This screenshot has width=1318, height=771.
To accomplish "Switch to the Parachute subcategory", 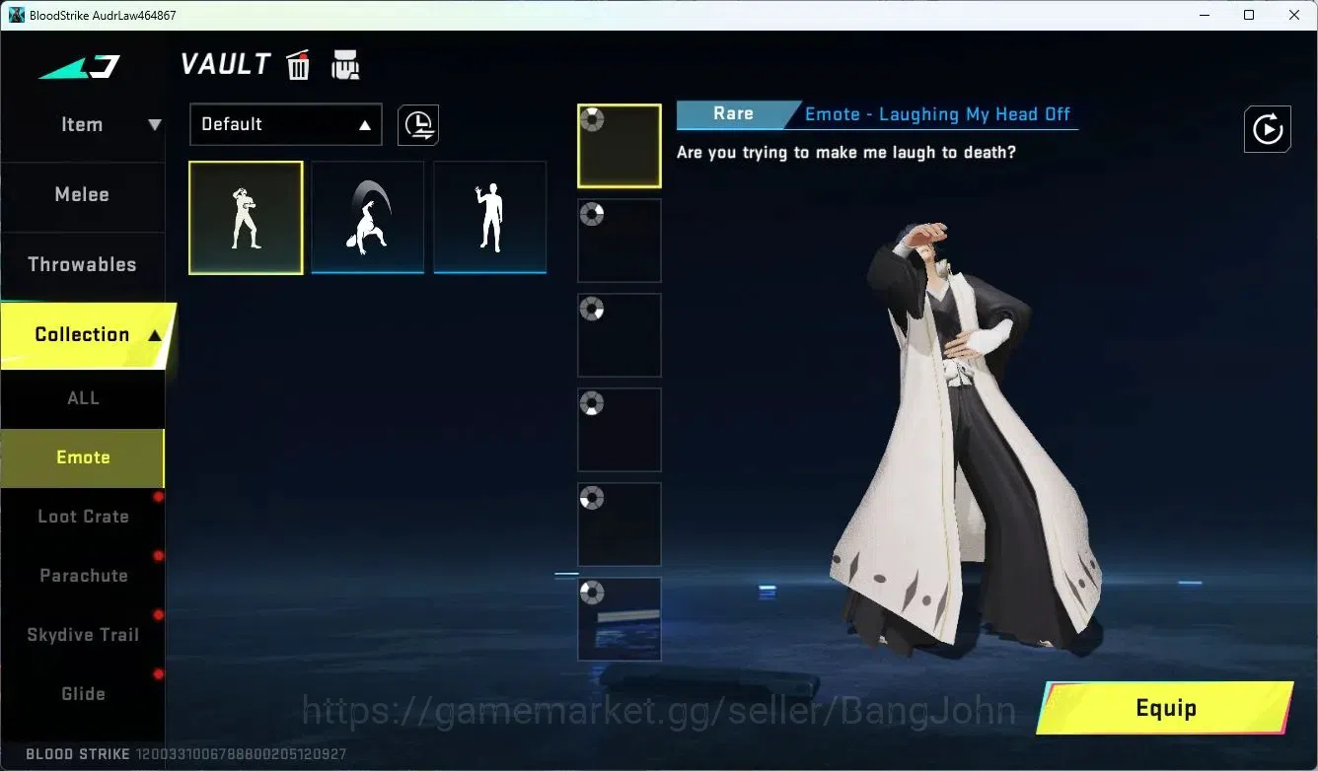I will point(83,576).
